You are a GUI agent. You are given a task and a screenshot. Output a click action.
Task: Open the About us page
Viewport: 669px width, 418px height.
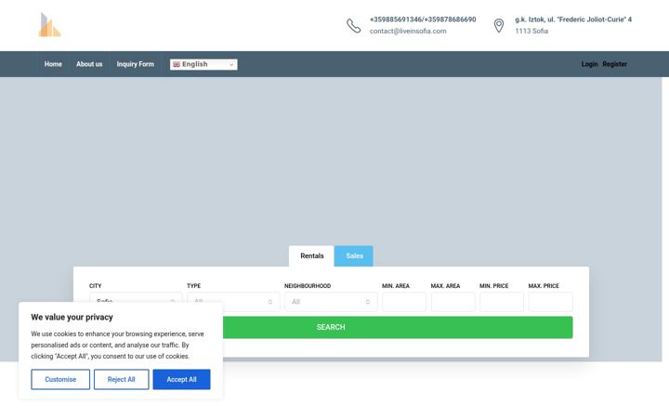click(x=89, y=64)
